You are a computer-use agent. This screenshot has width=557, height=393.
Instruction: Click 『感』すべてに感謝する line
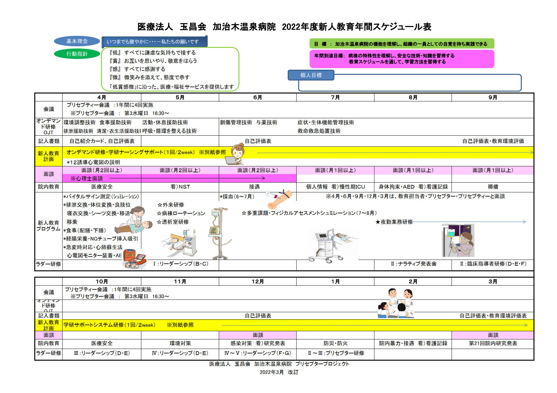pyautogui.click(x=137, y=69)
